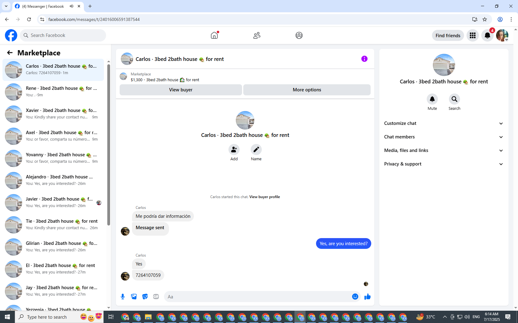Open the Facebook menu grid icon

[473, 35]
